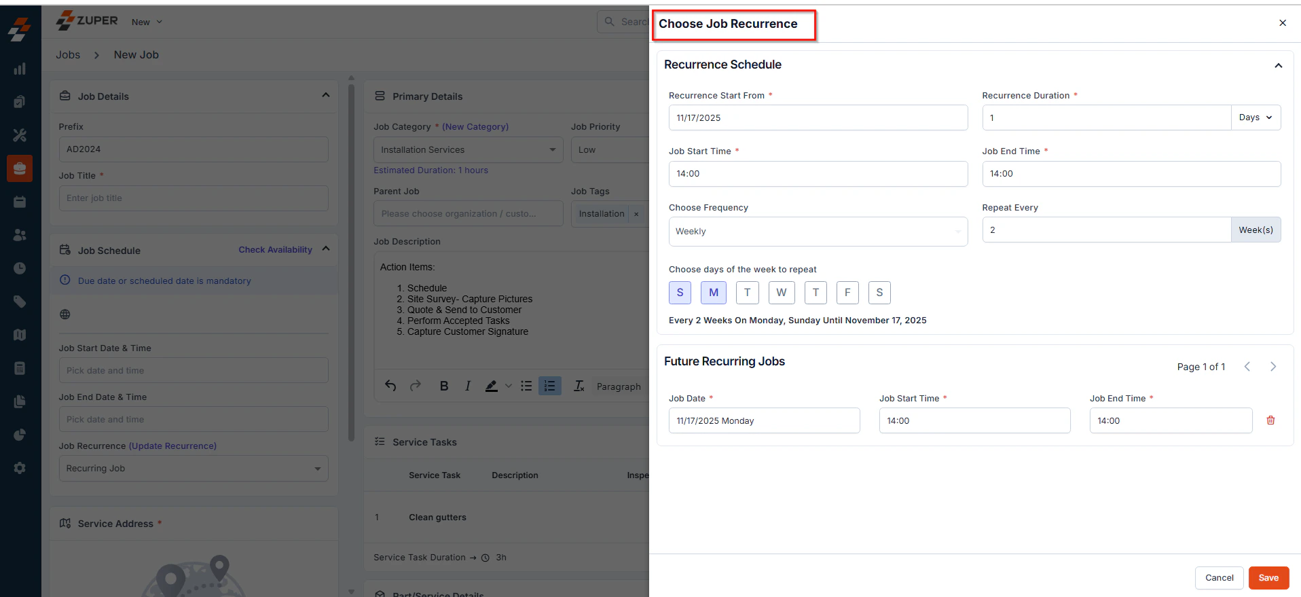The width and height of the screenshot is (1301, 597).
Task: Click the Zuper logo icon in the sidebar
Action: (20, 30)
